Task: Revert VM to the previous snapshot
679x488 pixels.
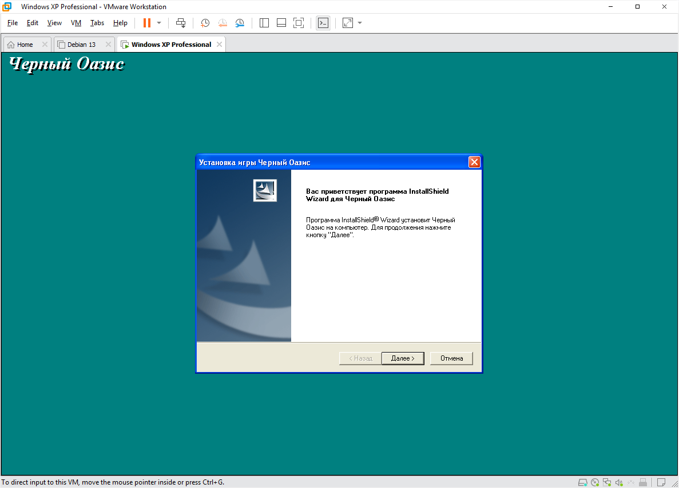Action: tap(223, 23)
